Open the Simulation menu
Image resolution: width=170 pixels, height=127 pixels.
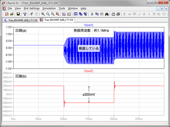[49, 8]
